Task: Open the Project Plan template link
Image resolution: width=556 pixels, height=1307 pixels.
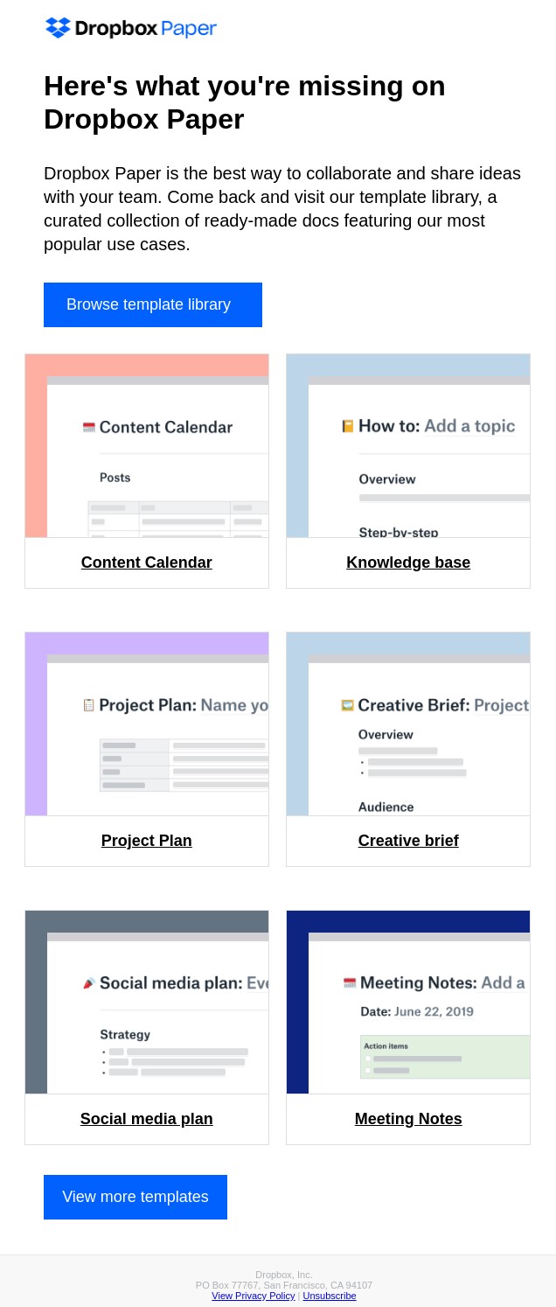Action: (147, 841)
